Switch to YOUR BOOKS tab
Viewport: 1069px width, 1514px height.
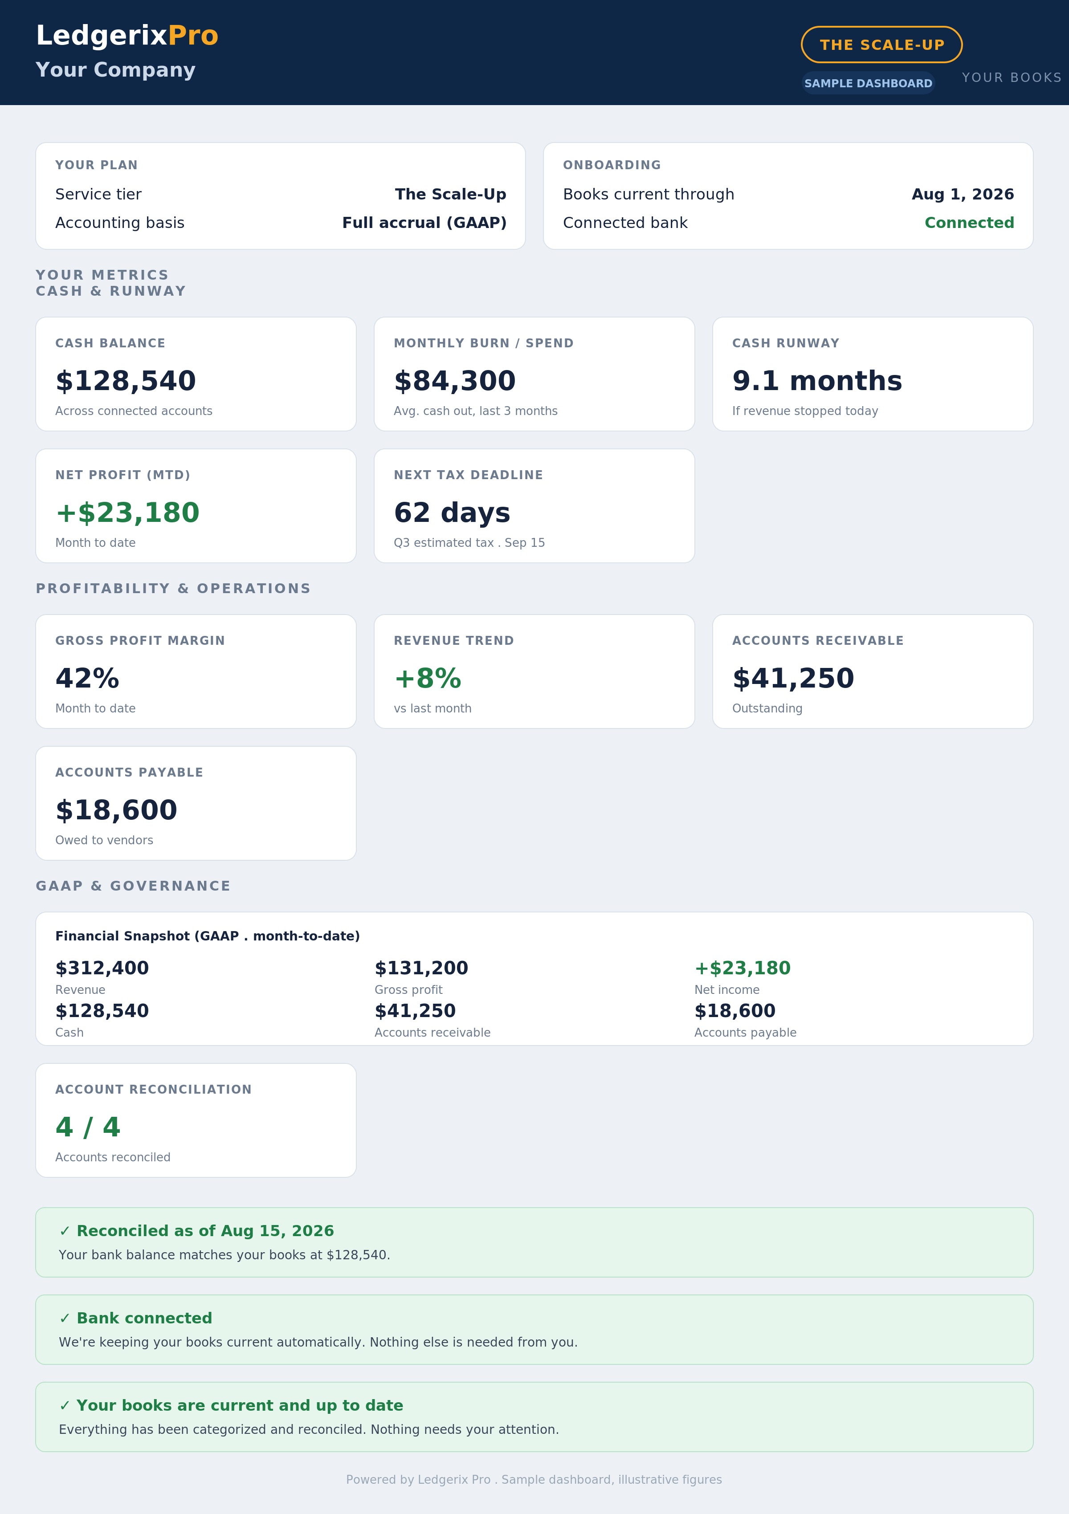tap(1012, 78)
